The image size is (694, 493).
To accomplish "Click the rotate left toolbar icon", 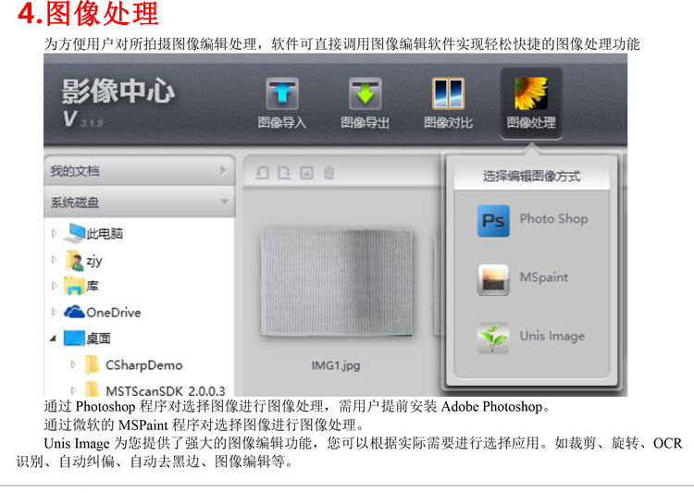I will tap(262, 173).
